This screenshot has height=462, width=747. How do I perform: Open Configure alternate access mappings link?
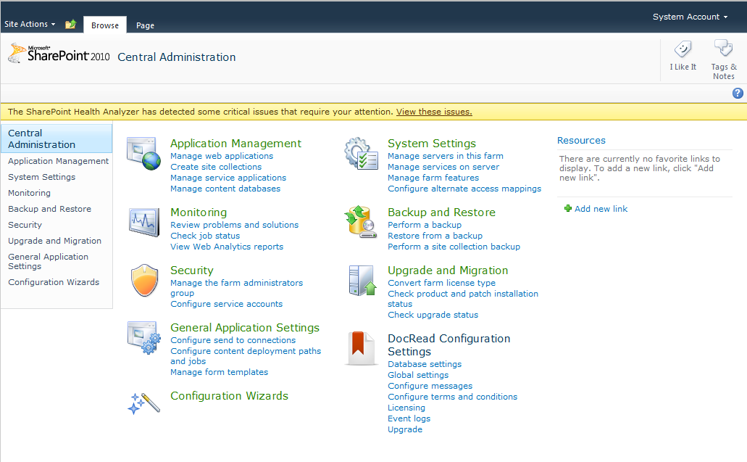(x=464, y=189)
